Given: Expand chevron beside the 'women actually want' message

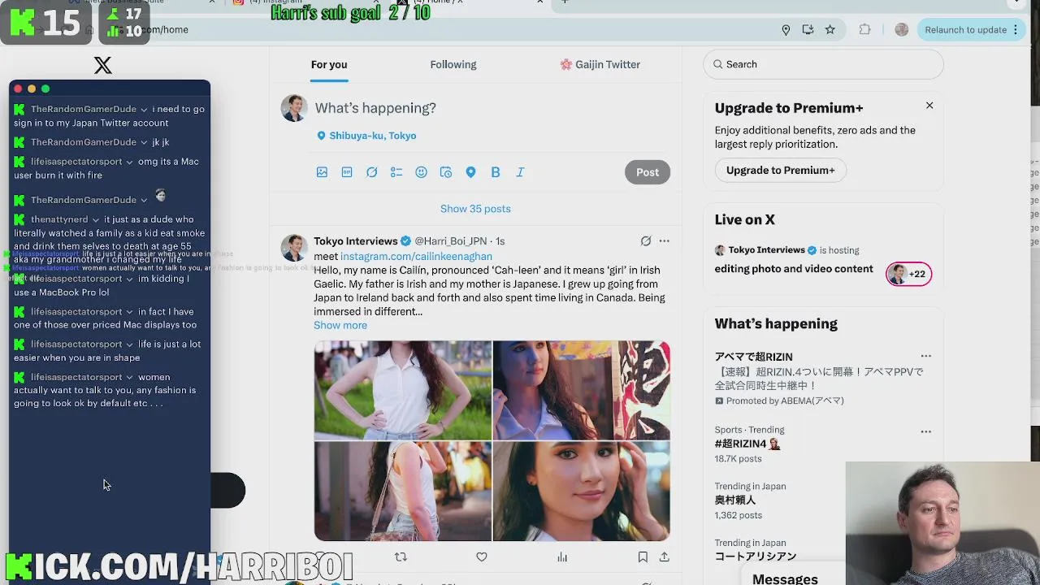Looking at the screenshot, I should coord(129,378).
